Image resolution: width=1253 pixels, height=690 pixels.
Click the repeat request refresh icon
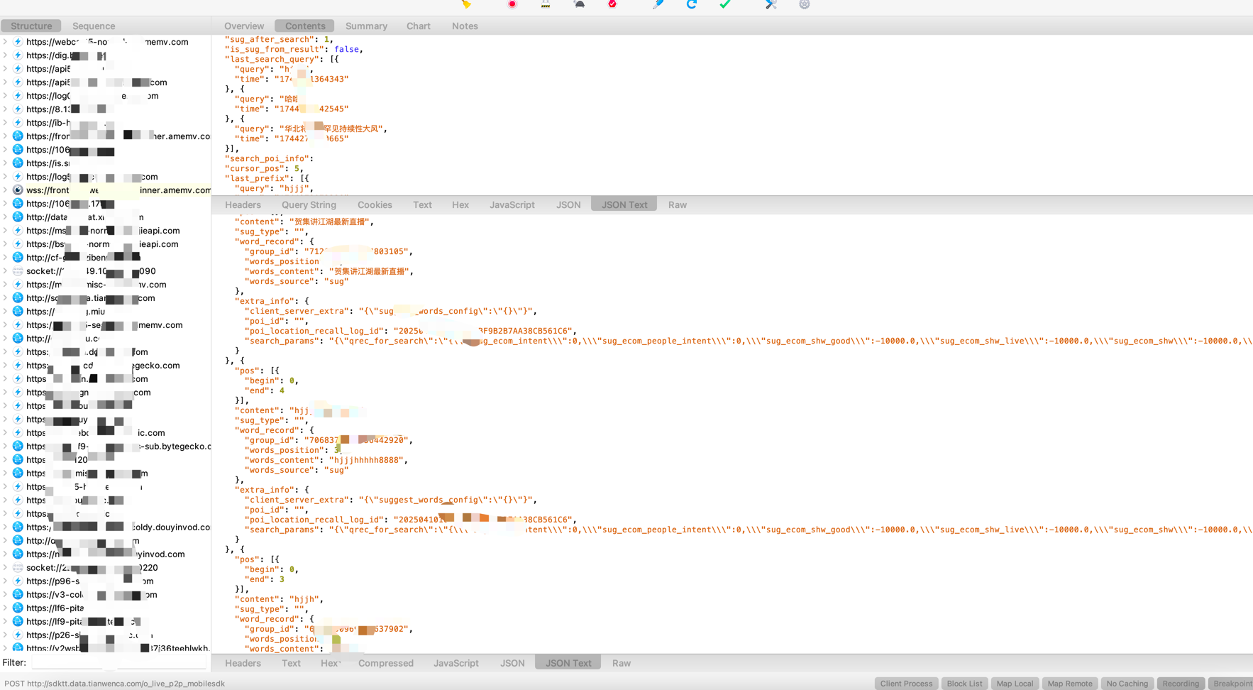690,5
